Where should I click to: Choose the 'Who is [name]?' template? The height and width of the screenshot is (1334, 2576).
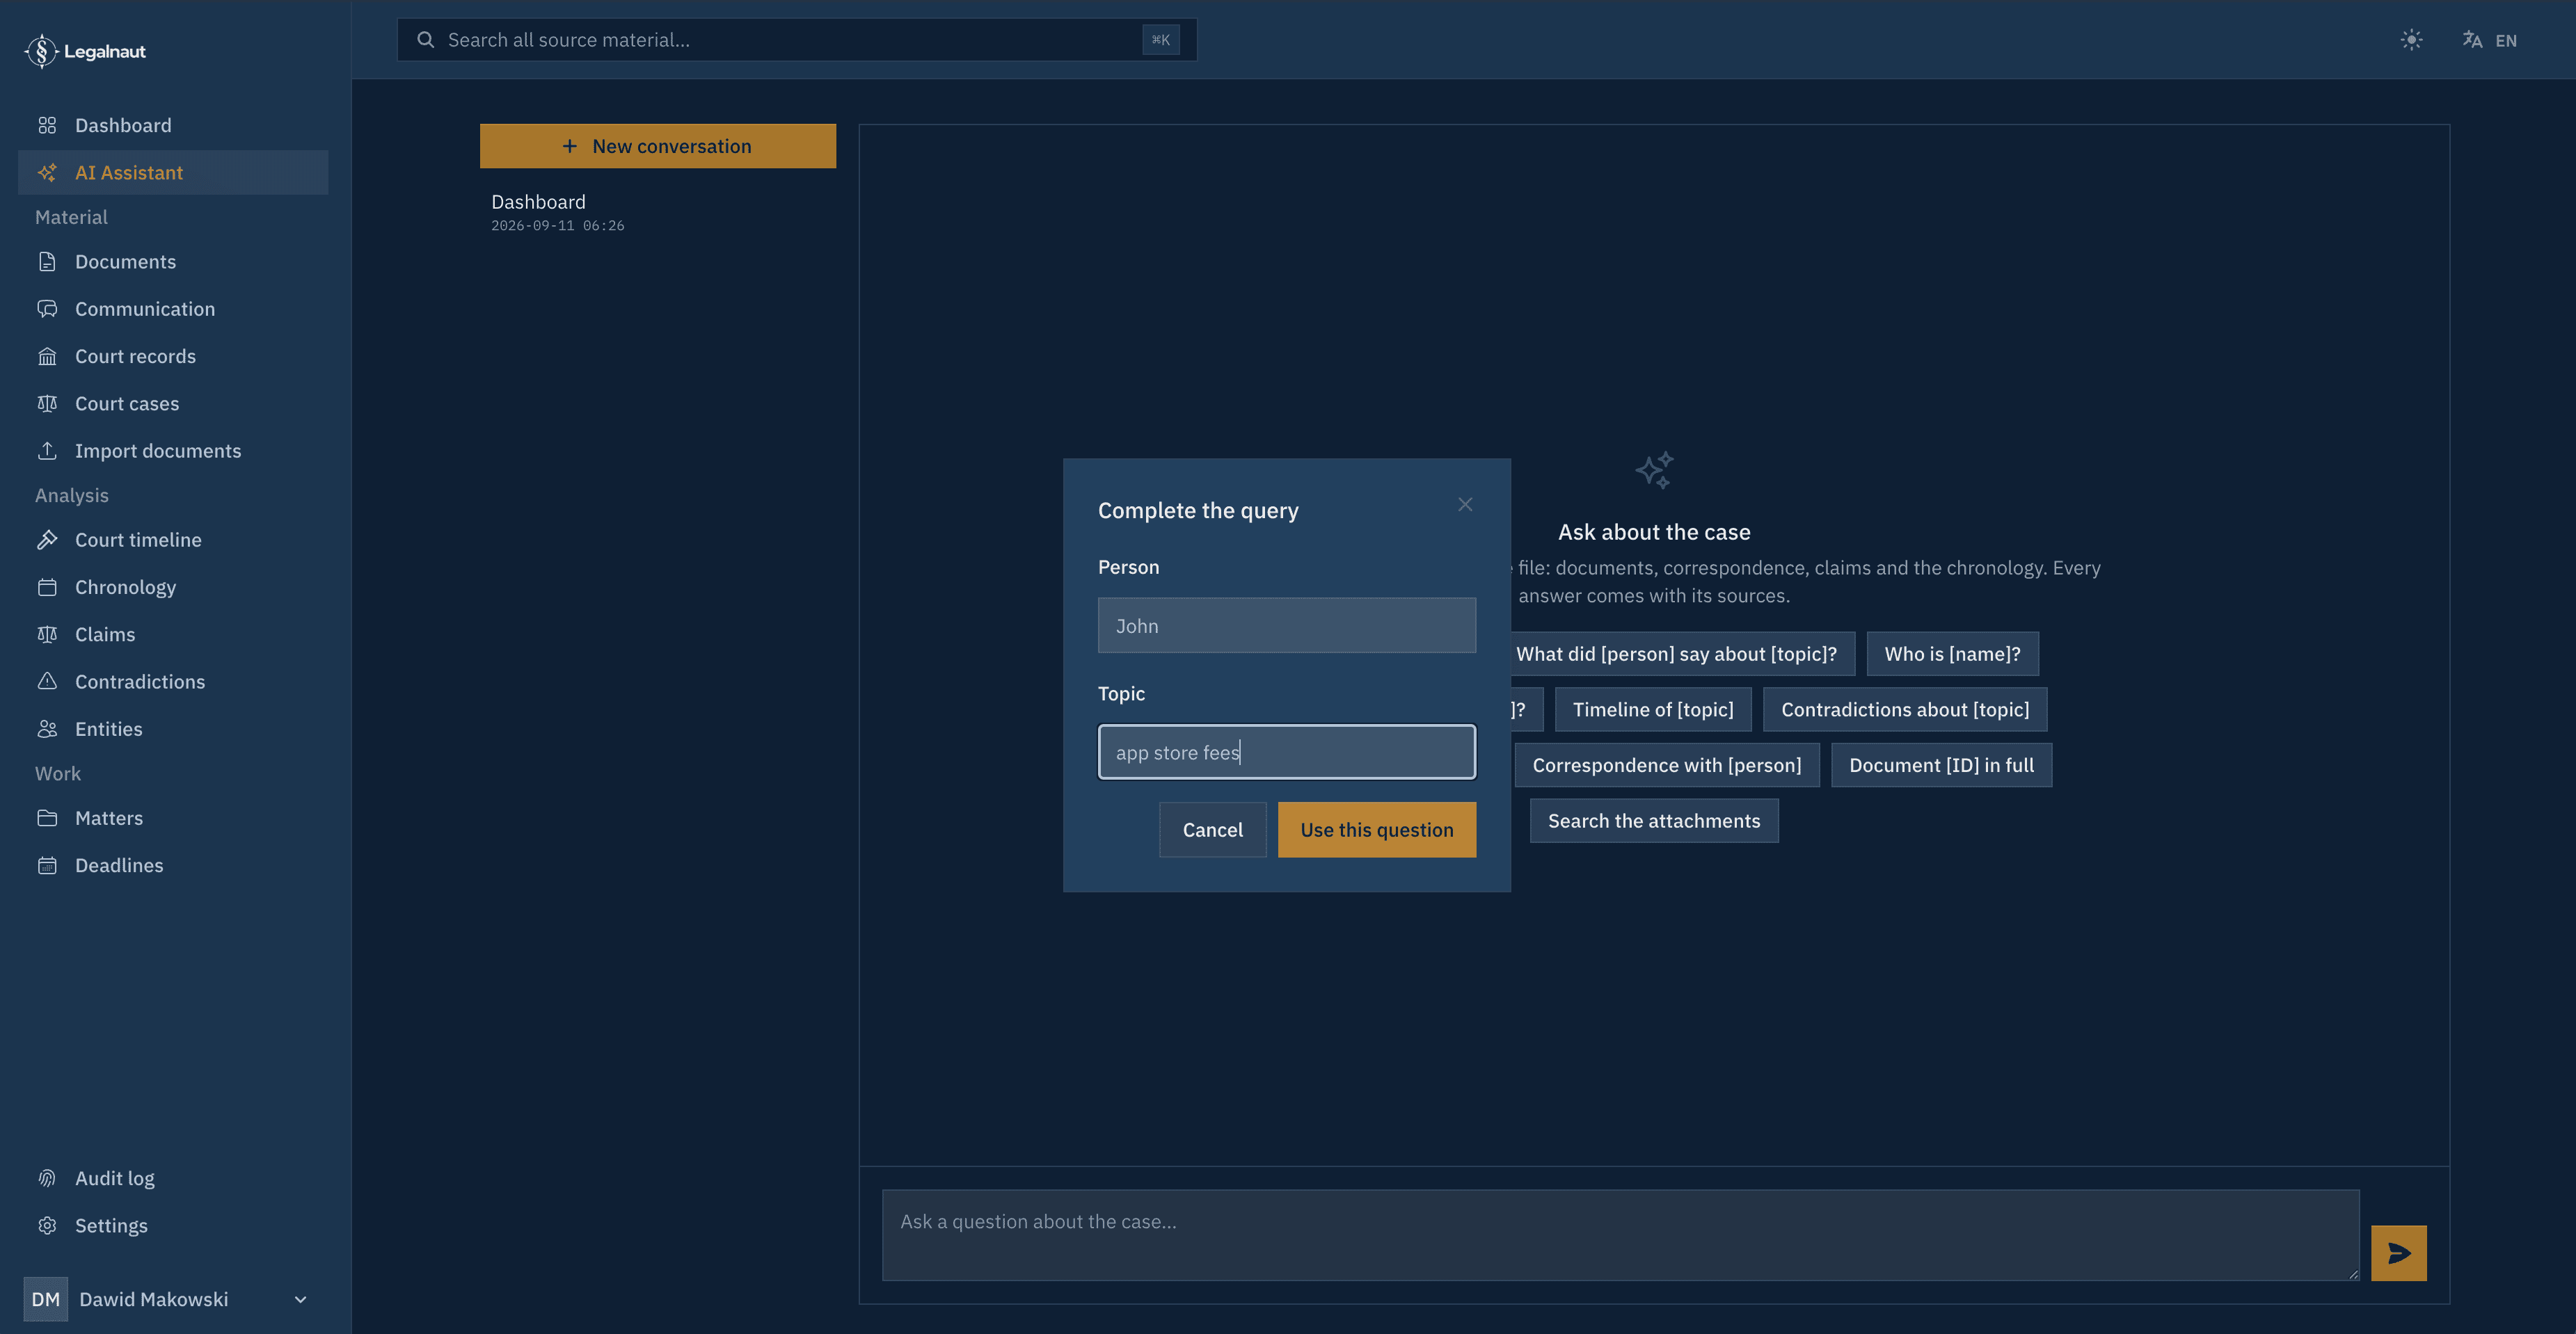tap(1952, 654)
